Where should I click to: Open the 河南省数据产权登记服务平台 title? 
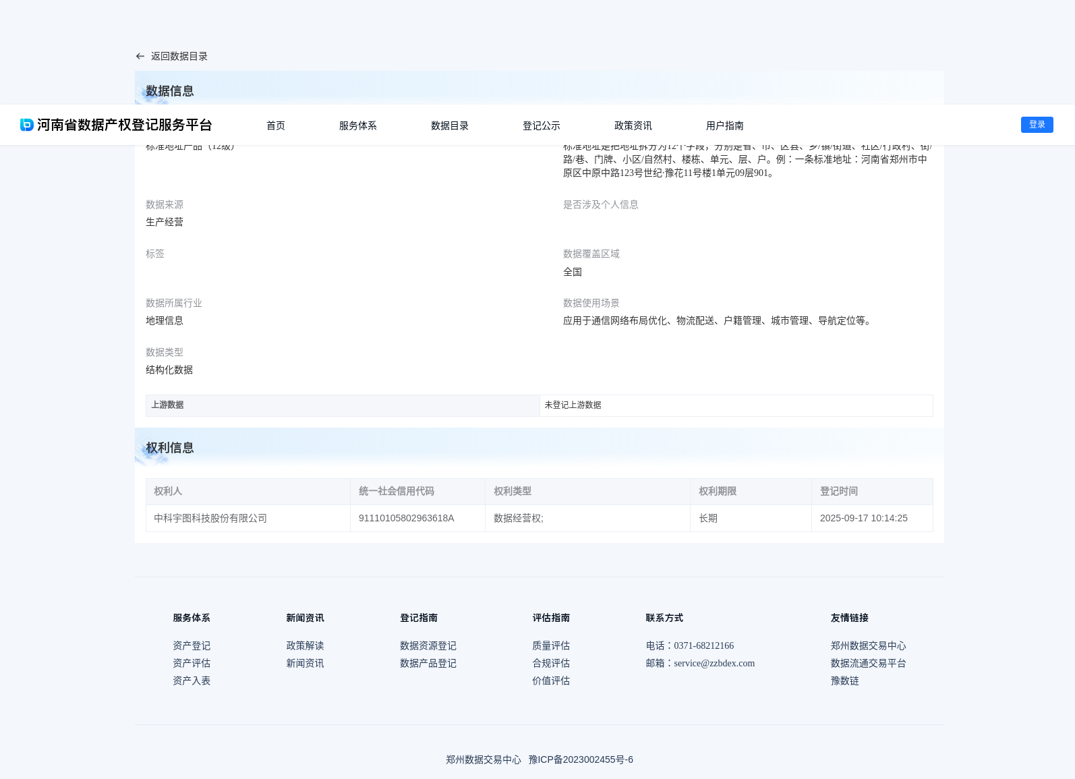pos(125,125)
